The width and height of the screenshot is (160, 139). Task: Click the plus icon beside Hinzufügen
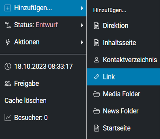click(8, 8)
